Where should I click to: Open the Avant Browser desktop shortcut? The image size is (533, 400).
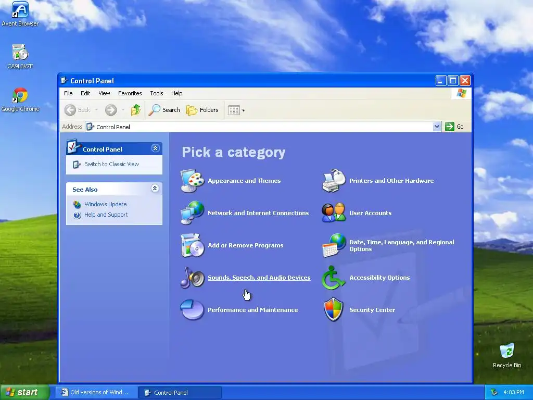point(20,14)
